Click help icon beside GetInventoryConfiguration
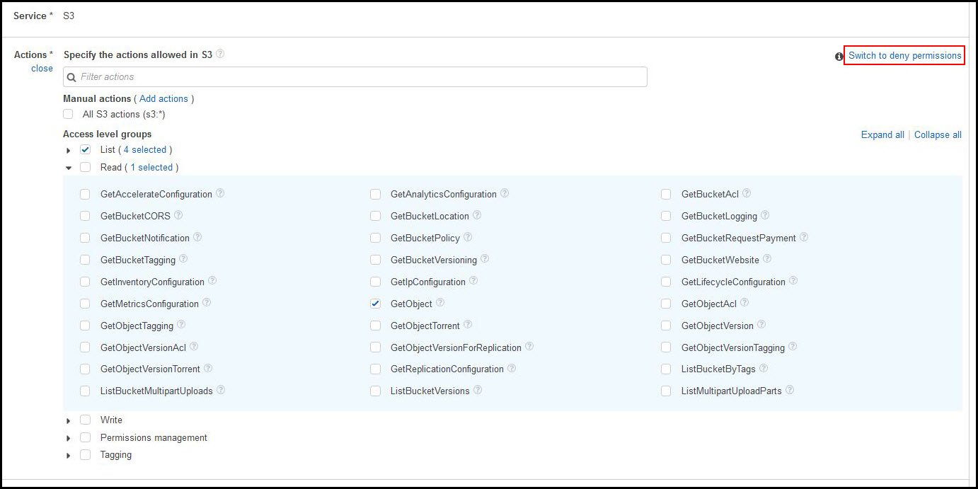This screenshot has width=978, height=489. tap(212, 281)
